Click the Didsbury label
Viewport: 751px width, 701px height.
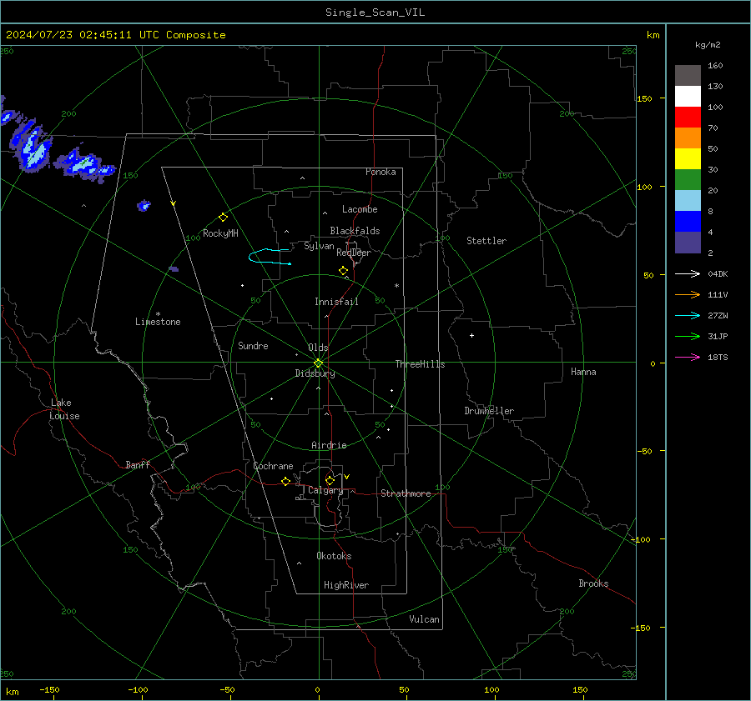(x=315, y=373)
